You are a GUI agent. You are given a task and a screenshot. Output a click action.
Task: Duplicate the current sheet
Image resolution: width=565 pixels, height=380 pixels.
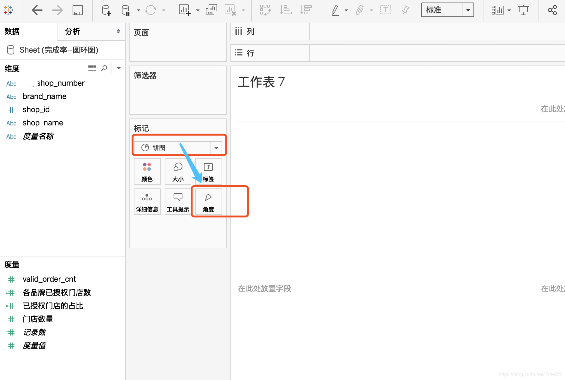[211, 10]
